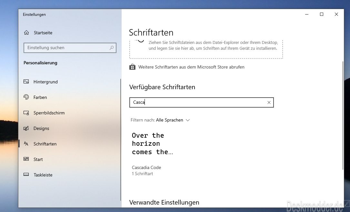Click the 1 Schriftart label
Image resolution: width=350 pixels, height=212 pixels.
click(x=142, y=174)
